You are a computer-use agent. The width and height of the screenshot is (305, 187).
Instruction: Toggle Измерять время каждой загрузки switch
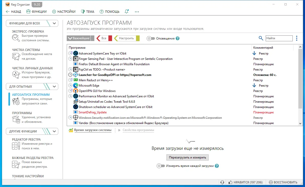pyautogui.click(x=161, y=166)
